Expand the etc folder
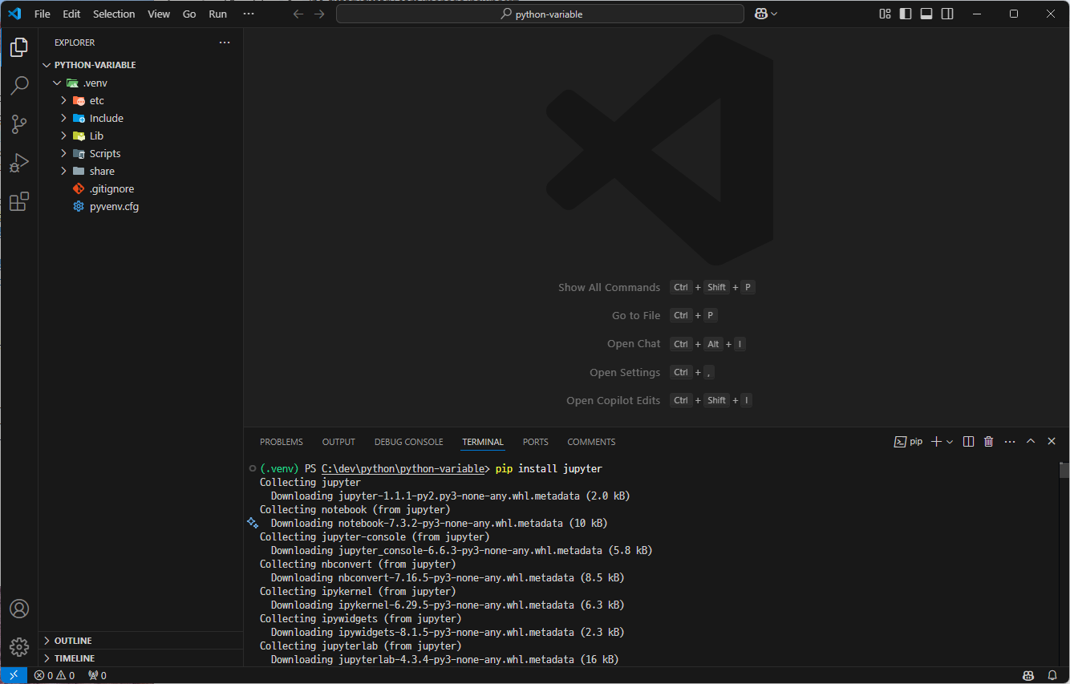 (x=63, y=100)
